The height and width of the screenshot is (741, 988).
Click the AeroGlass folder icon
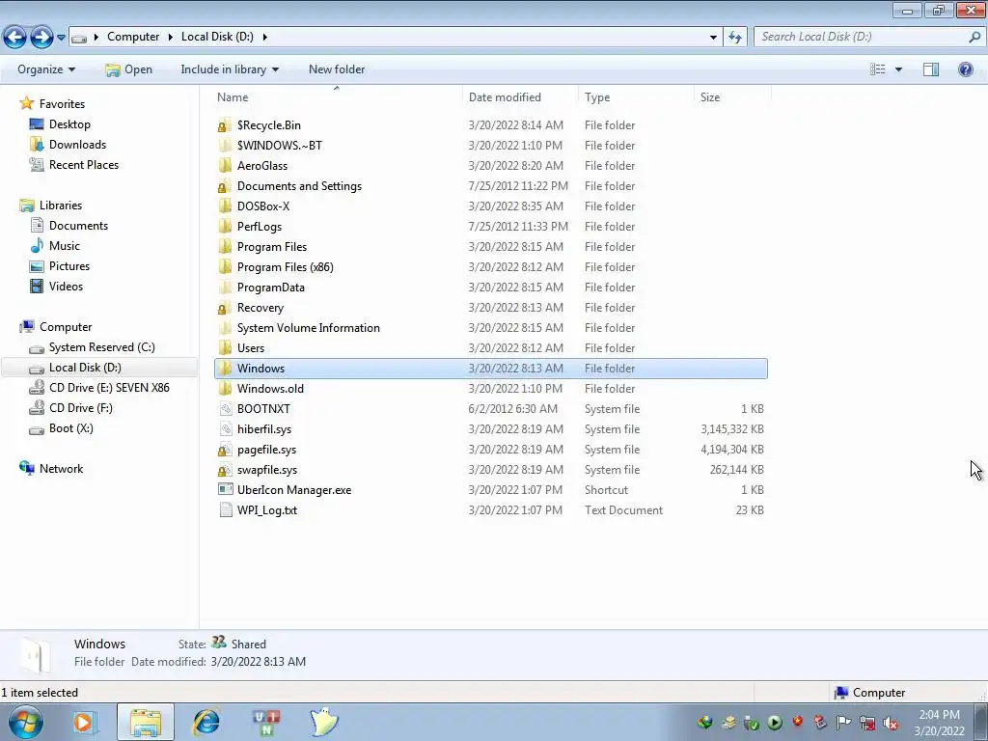[224, 166]
